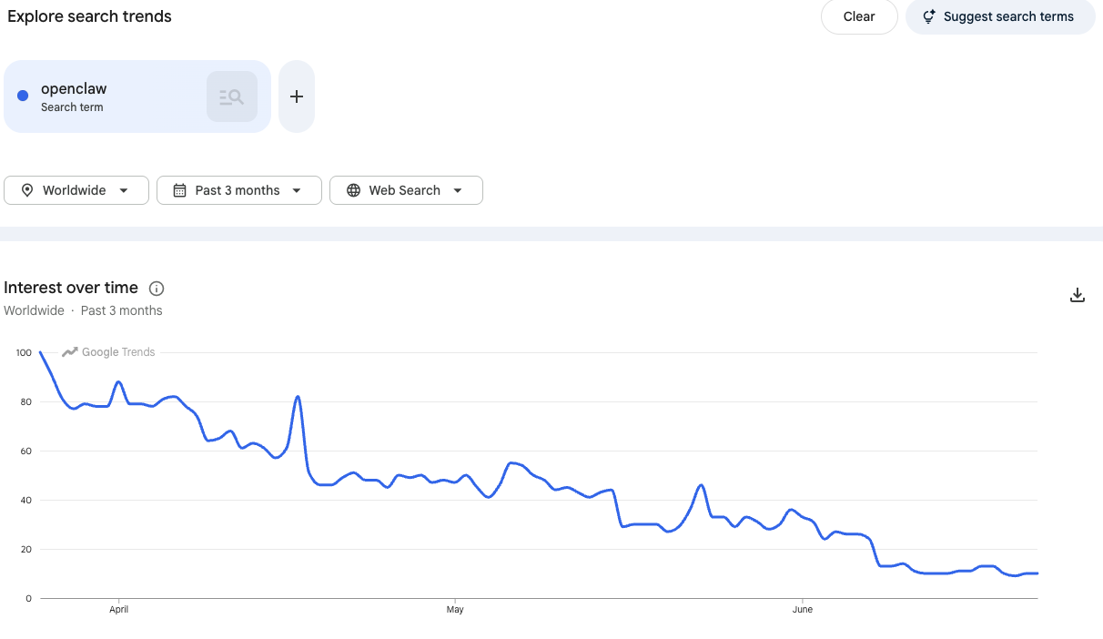Click the Interest over time heading

(71, 288)
